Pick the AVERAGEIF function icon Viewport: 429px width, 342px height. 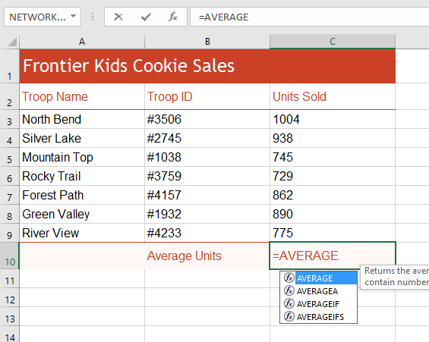[x=289, y=303]
